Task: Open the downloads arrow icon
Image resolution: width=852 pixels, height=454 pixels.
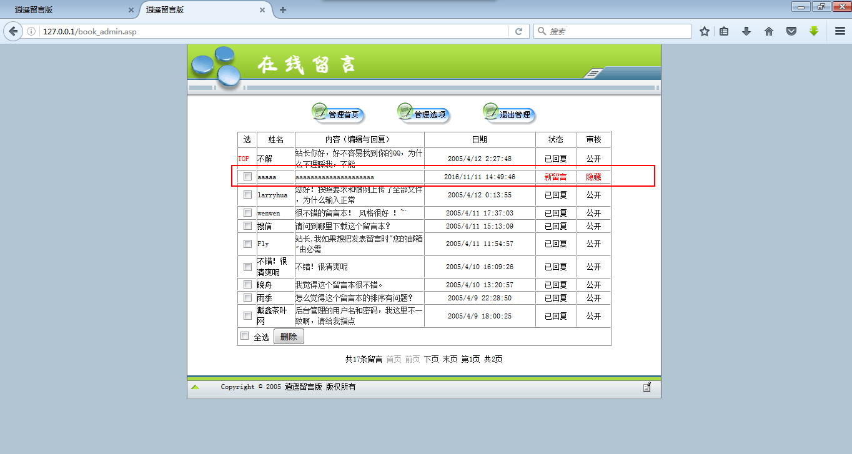Action: coord(746,31)
